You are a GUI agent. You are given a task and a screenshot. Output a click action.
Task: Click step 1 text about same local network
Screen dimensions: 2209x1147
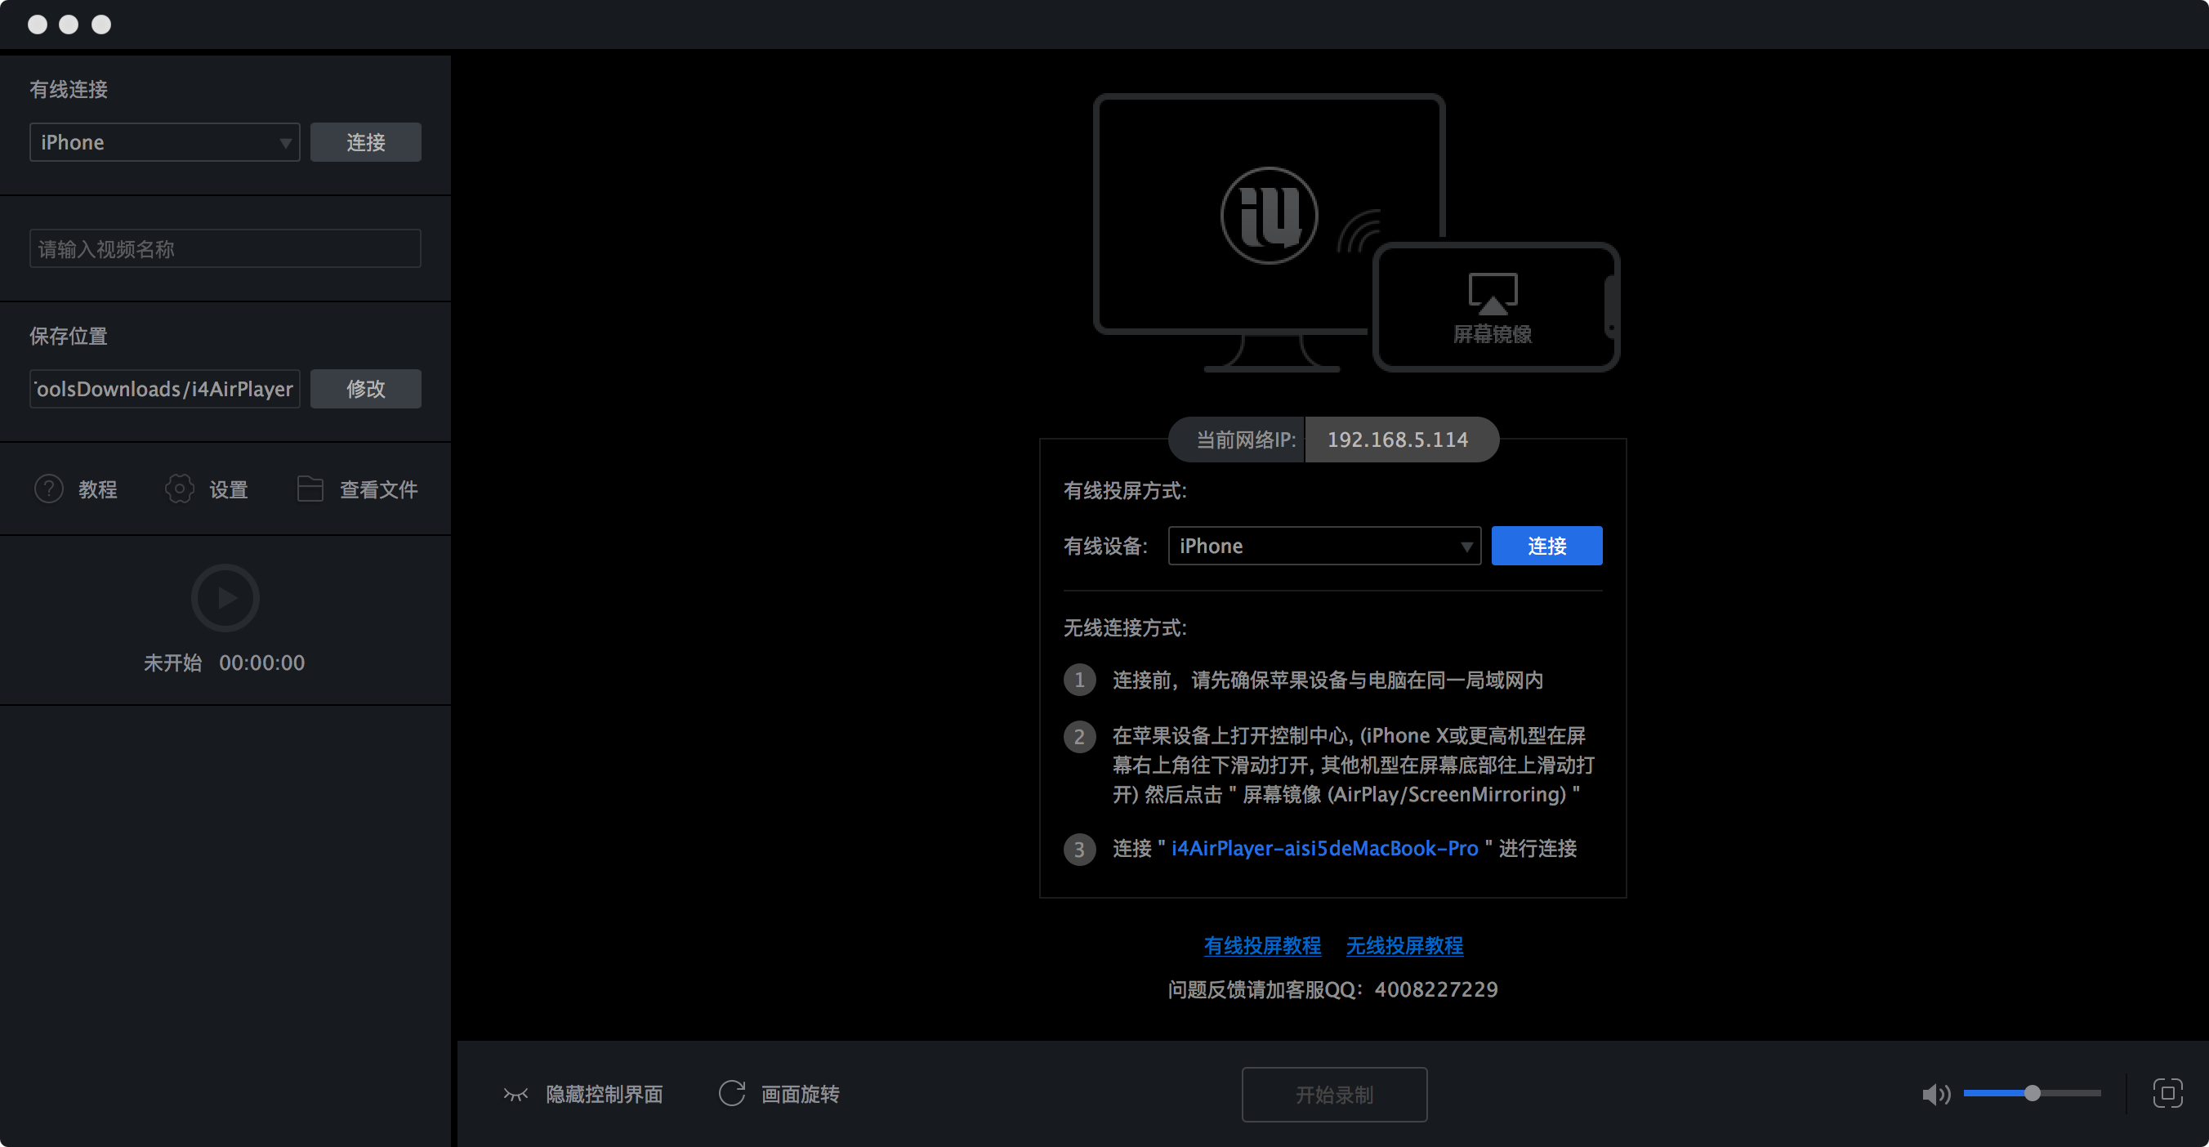[x=1328, y=680]
